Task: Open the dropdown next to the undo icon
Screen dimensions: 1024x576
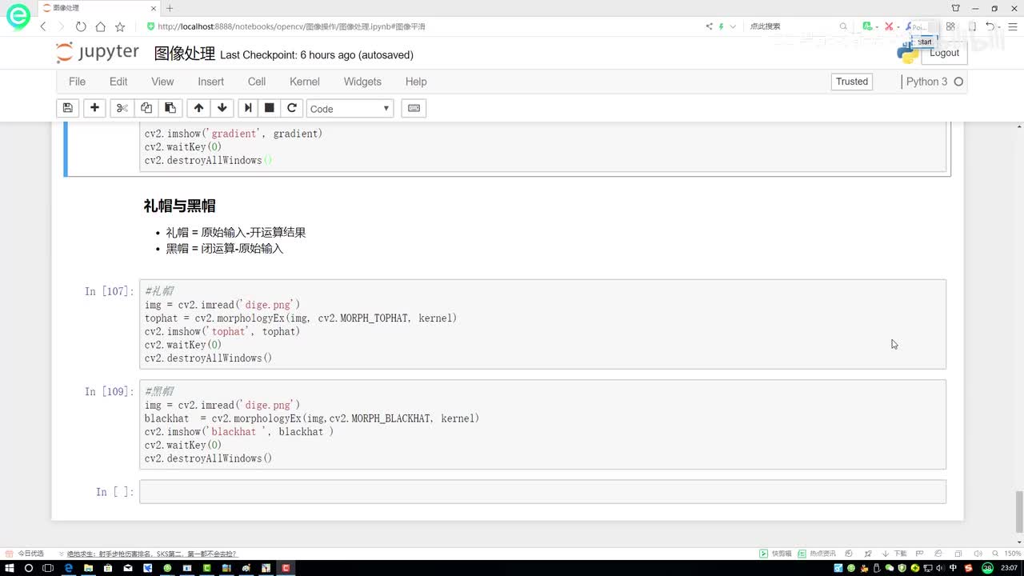Action: tap(1000, 26)
